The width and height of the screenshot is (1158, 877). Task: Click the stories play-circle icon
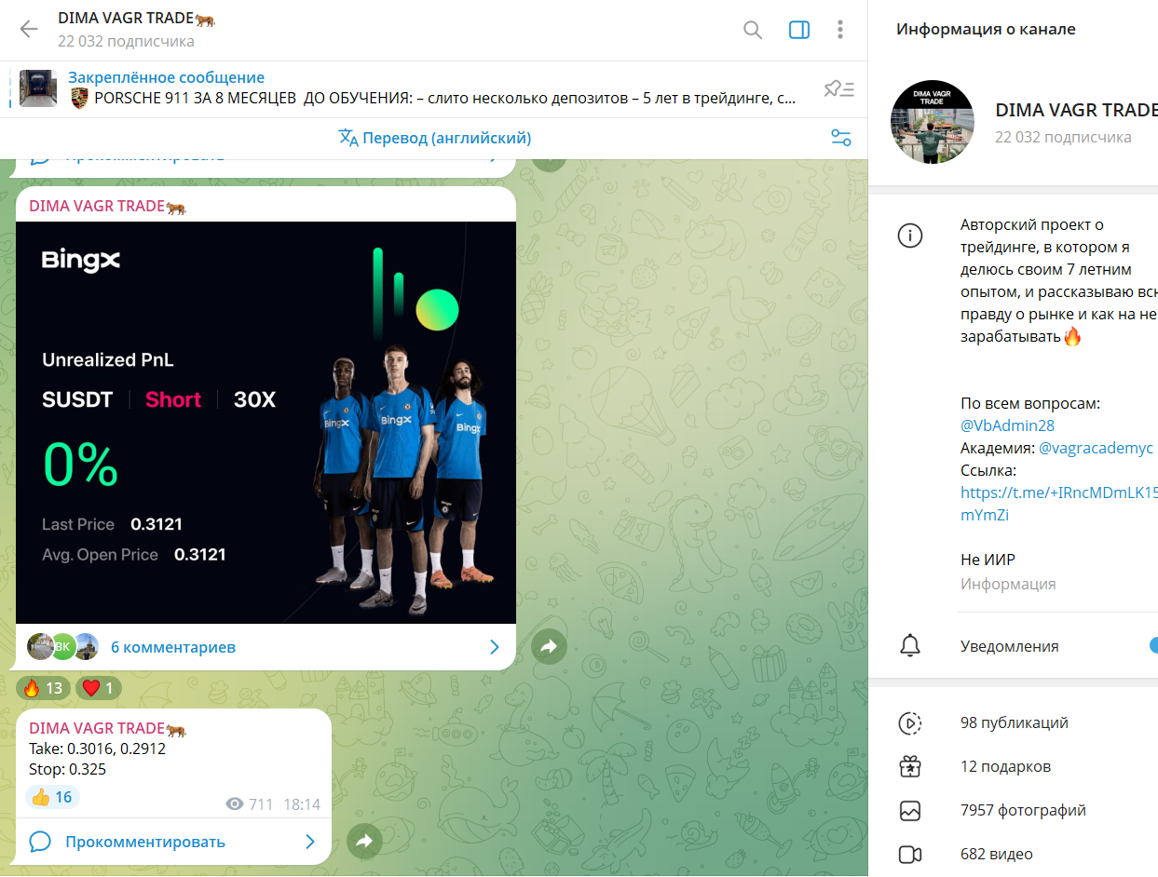click(910, 722)
